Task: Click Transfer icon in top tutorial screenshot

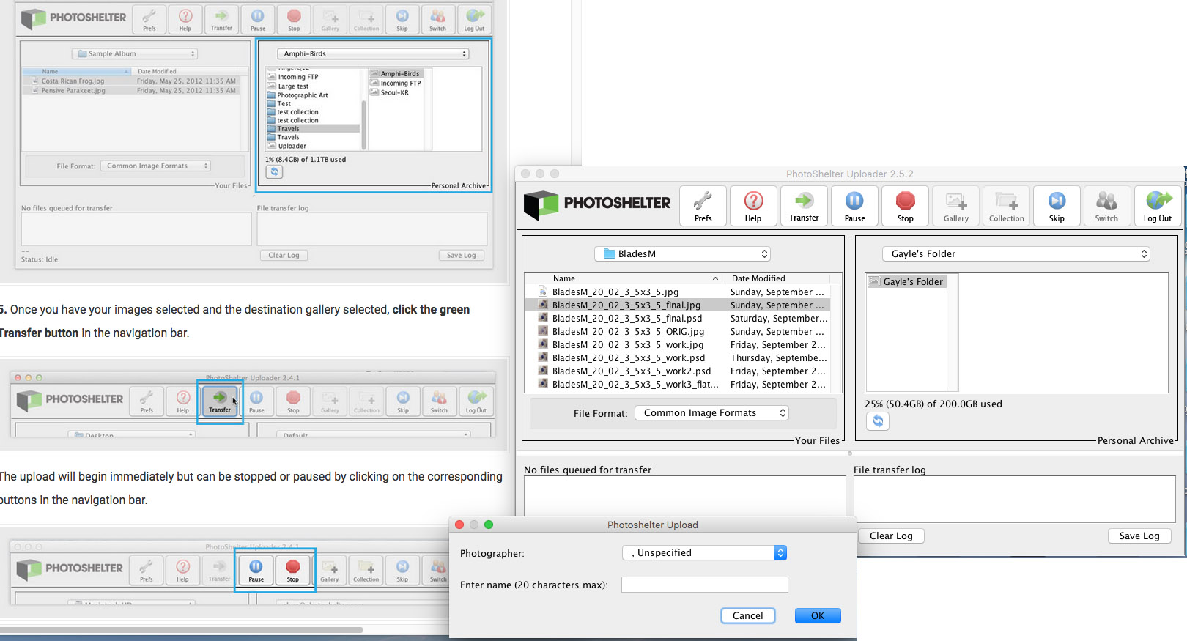Action: click(x=221, y=20)
